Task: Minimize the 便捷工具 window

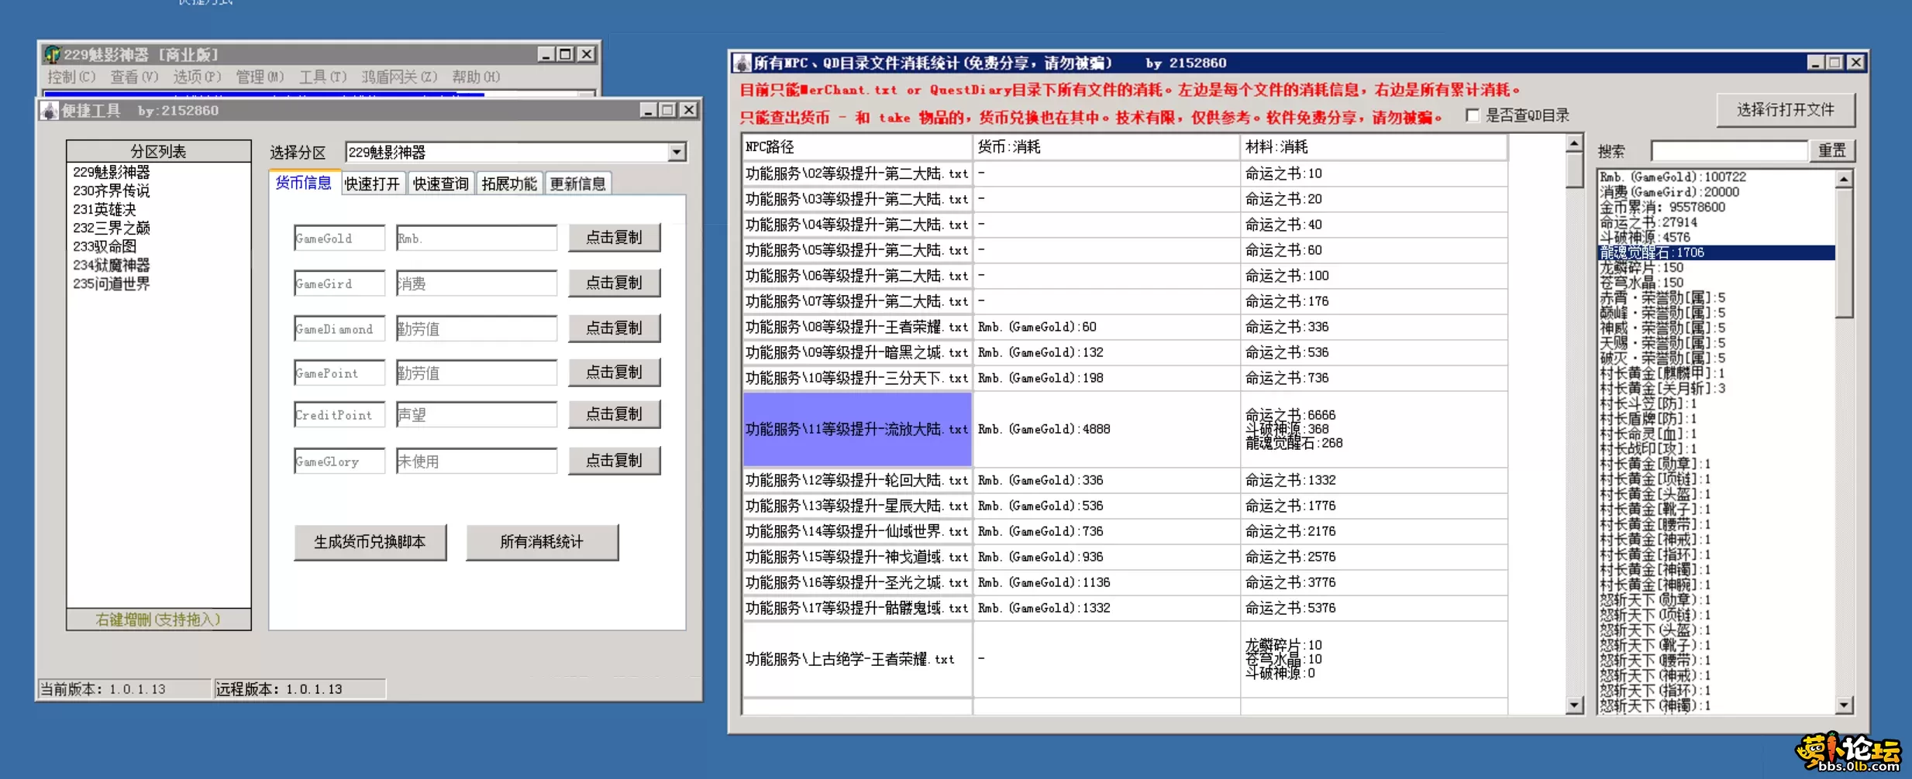Action: 648,110
